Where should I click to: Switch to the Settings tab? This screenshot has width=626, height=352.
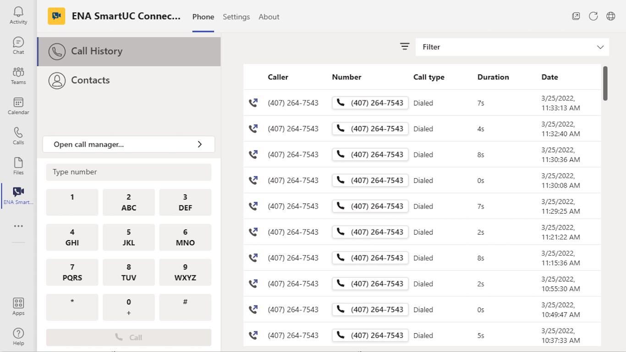(x=236, y=17)
